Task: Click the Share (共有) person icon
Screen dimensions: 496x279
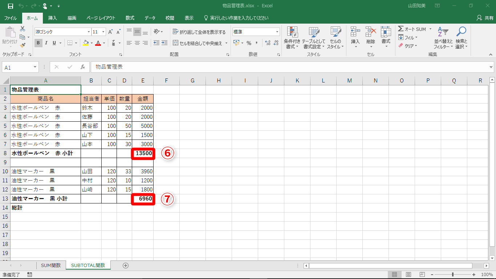Action: (479, 18)
